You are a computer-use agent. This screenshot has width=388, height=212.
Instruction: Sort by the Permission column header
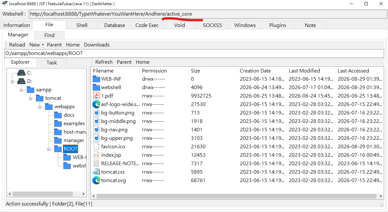tap(164, 71)
